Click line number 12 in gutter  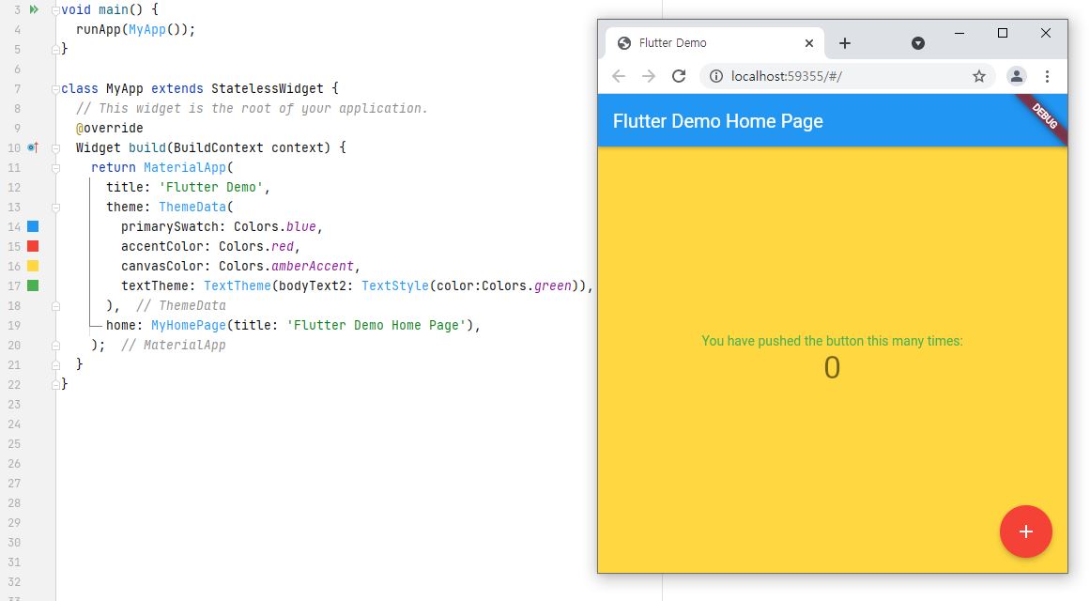pyautogui.click(x=14, y=187)
